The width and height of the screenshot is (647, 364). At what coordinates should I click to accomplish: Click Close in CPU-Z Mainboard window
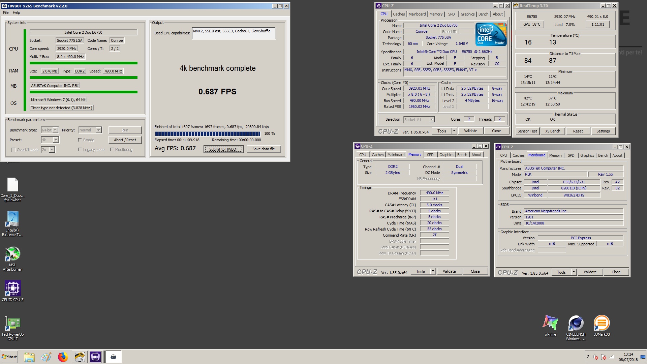pyautogui.click(x=616, y=272)
